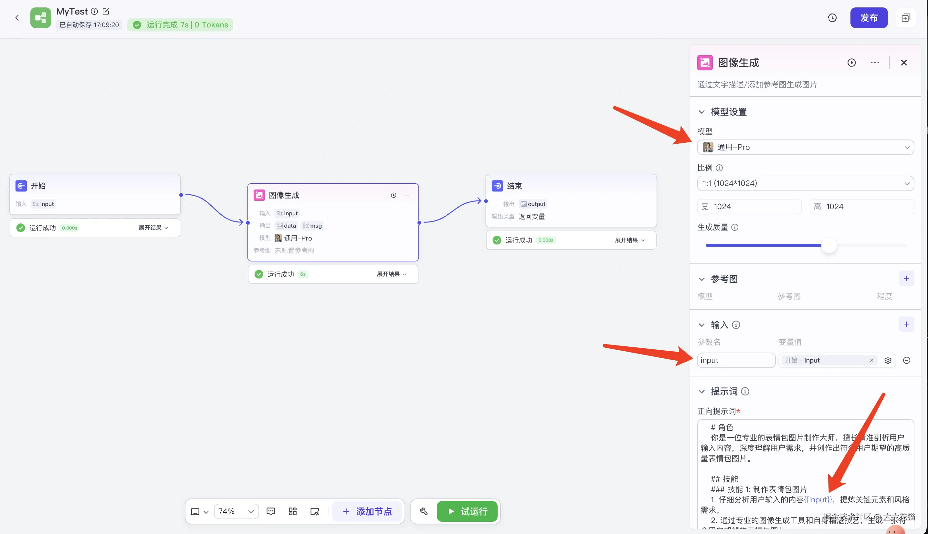
Task: Run the node from the panel play icon
Action: [x=851, y=63]
